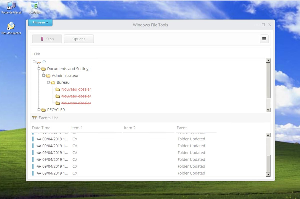Maximize the Windows File Tools window

coord(263,25)
